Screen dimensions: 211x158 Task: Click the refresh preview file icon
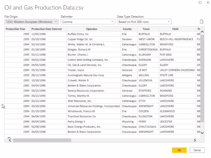(x=202, y=22)
